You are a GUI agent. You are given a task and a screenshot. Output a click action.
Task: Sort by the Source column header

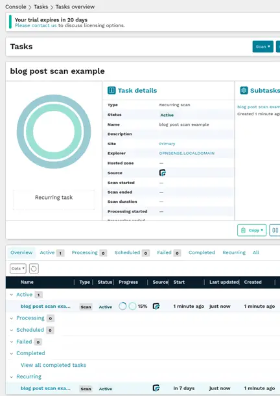coord(160,282)
